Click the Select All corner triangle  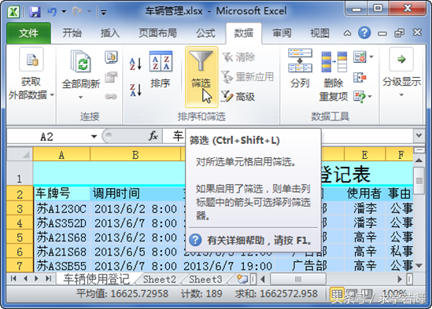[20, 154]
